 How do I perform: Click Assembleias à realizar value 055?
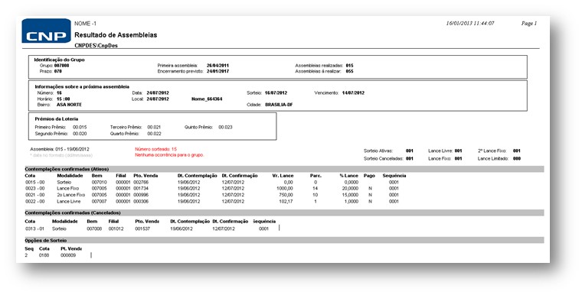(350, 71)
